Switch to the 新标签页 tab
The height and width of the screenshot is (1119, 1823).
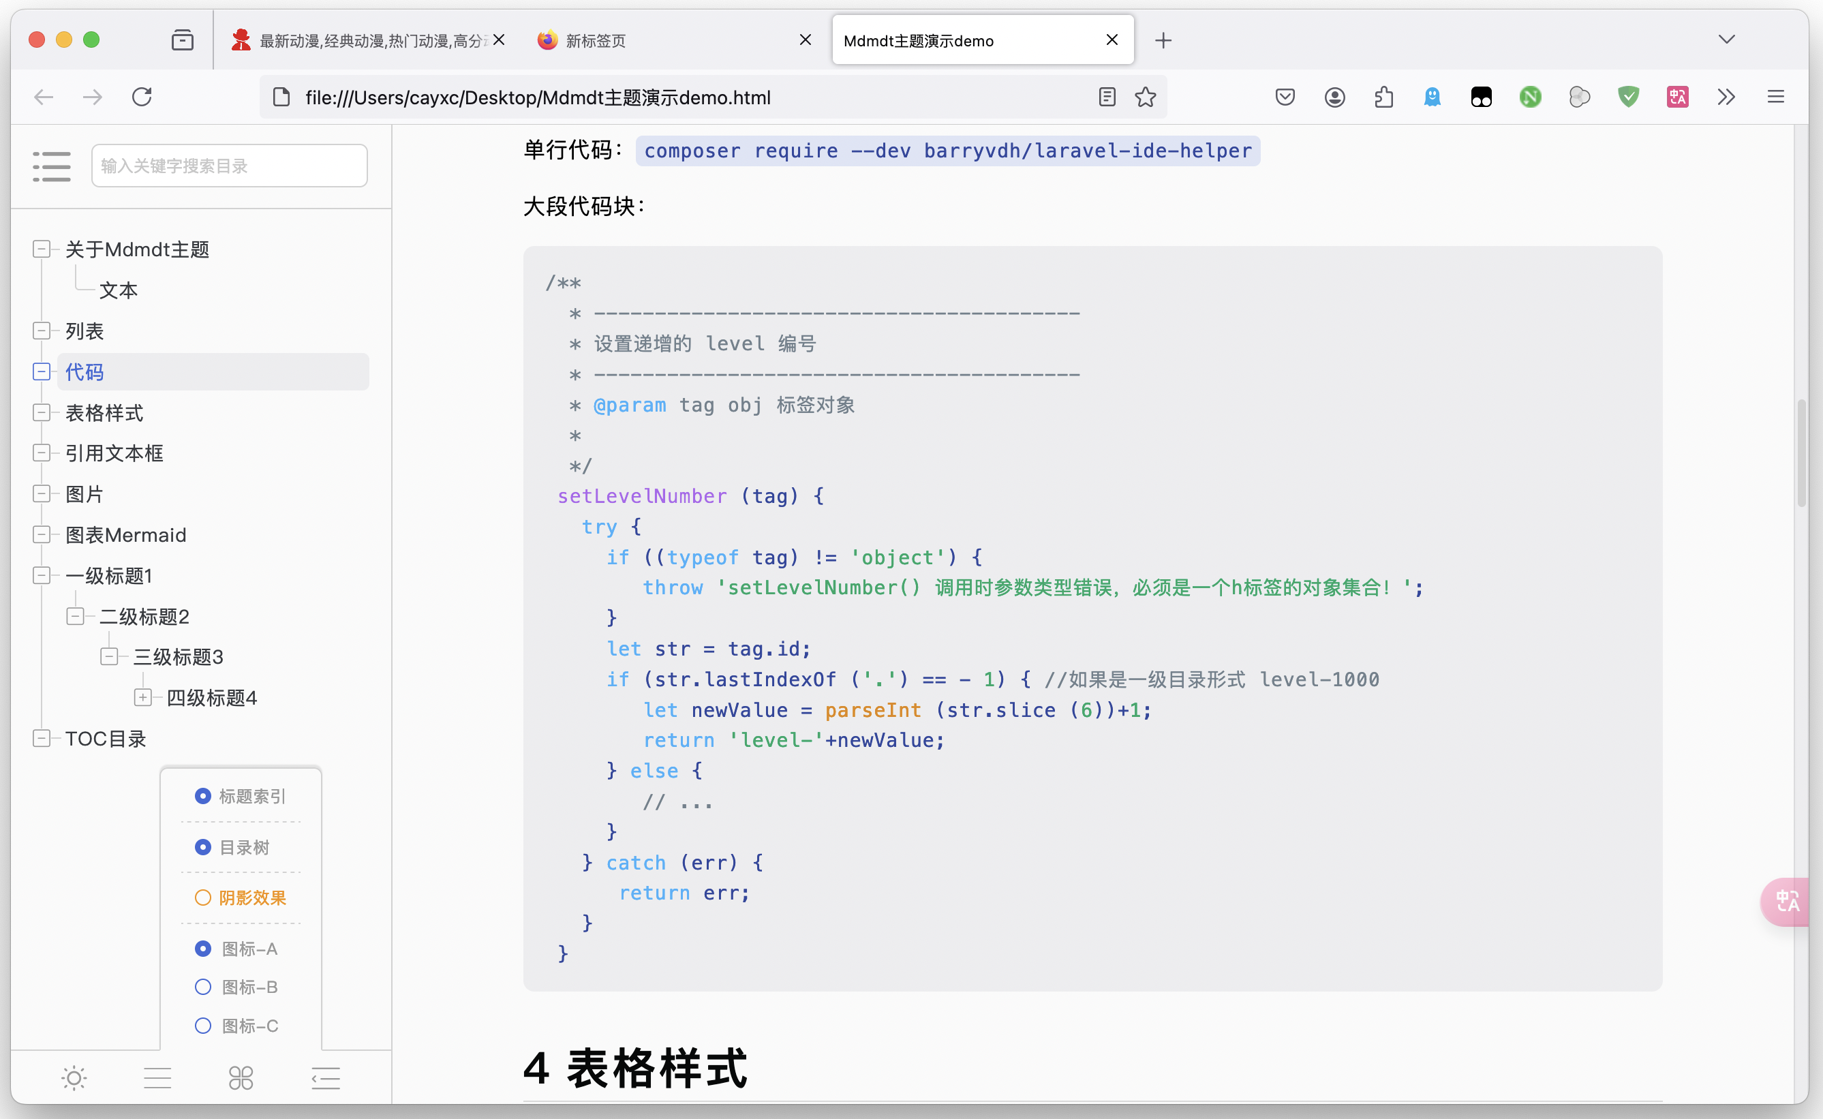[x=596, y=41]
